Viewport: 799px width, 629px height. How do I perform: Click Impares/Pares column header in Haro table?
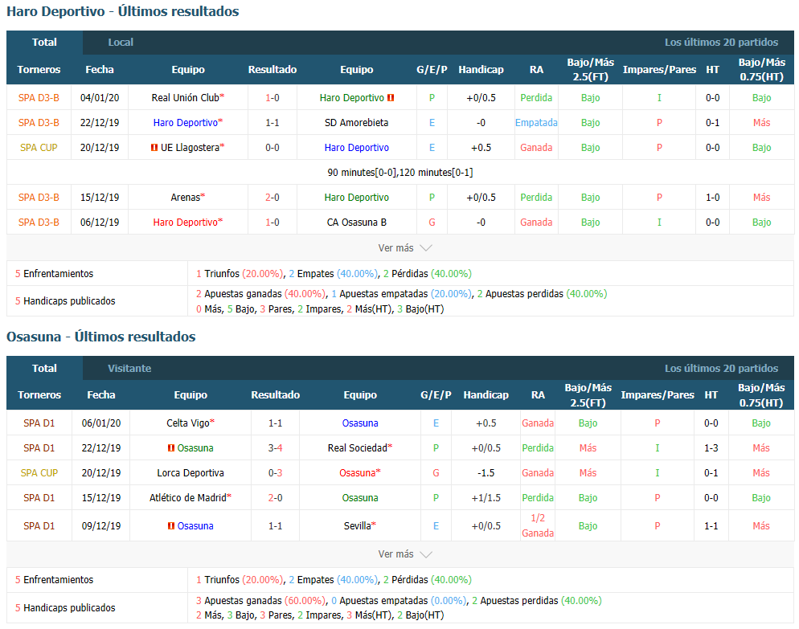[x=659, y=70]
